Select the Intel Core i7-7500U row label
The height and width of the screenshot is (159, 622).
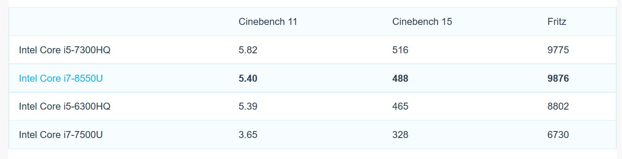tap(61, 135)
